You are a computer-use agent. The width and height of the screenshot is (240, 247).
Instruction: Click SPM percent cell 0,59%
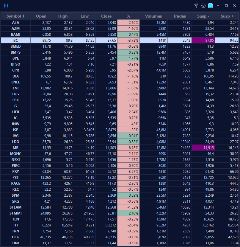(128, 195)
